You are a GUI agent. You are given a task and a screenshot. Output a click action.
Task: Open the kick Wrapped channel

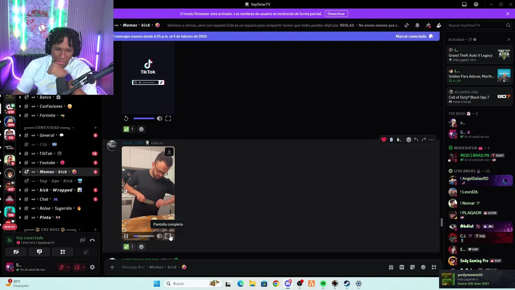point(60,190)
